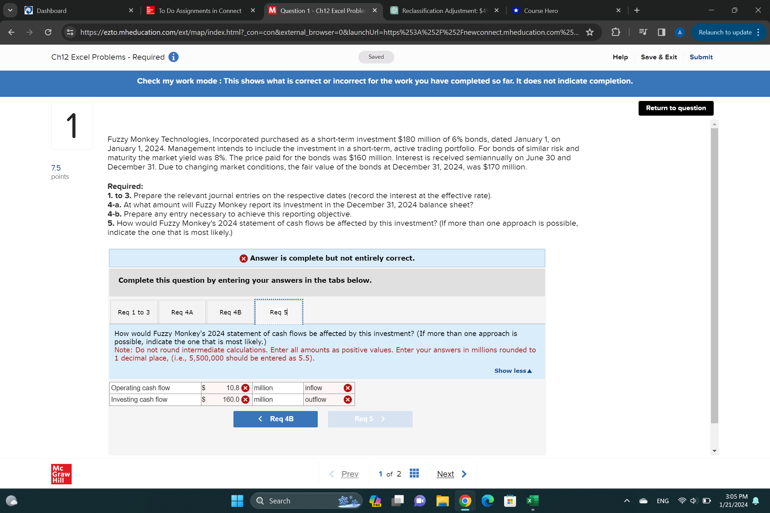Open the Chrome profile avatar "A"
This screenshot has width=770, height=513.
pyautogui.click(x=680, y=32)
